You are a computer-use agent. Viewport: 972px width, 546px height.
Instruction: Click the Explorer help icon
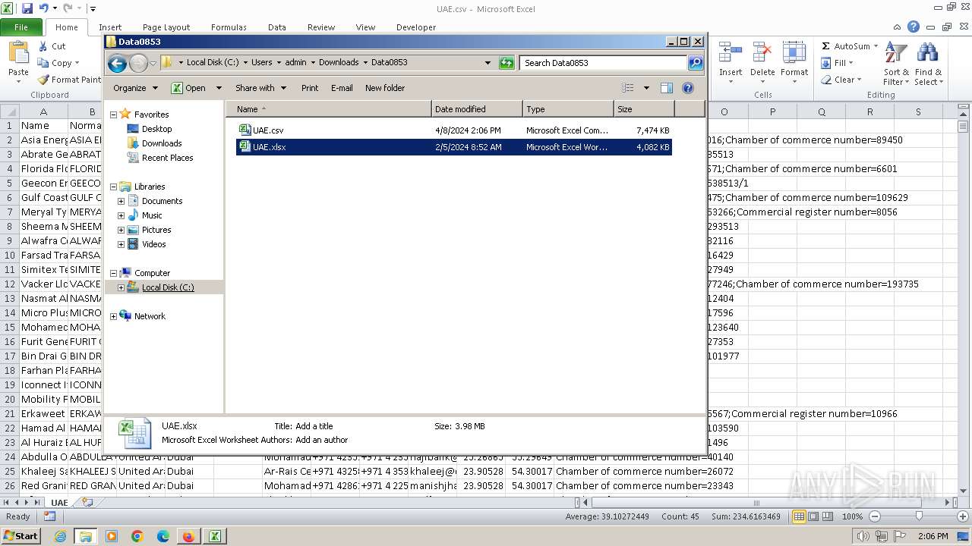click(688, 88)
